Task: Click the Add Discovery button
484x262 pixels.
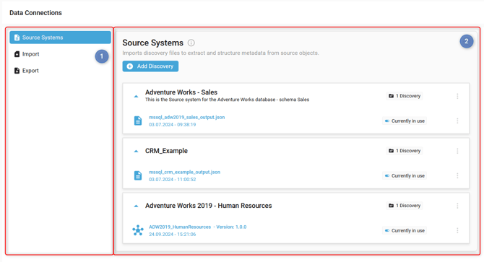Action: [150, 66]
